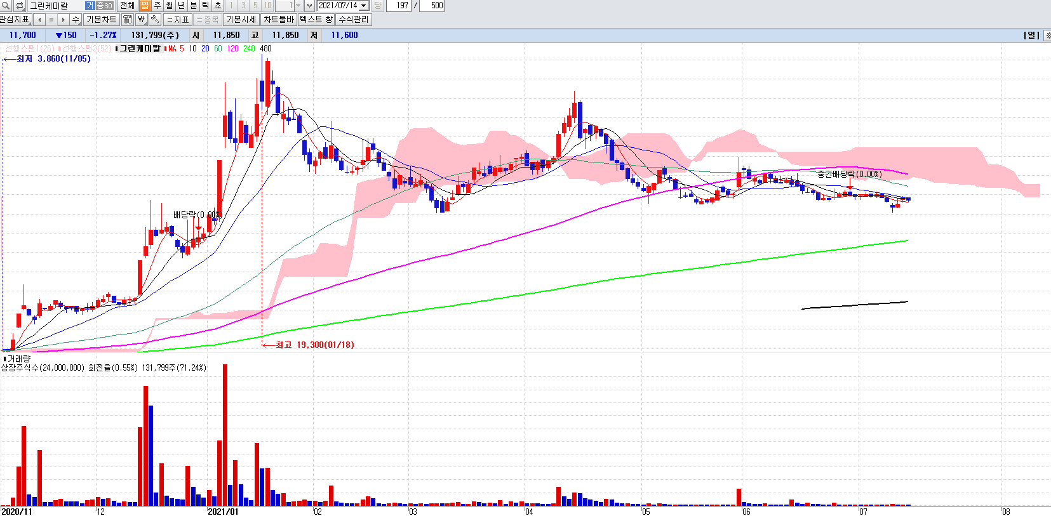The image size is (1051, 516).
Task: Select the 전체 button
Action: pyautogui.click(x=127, y=6)
